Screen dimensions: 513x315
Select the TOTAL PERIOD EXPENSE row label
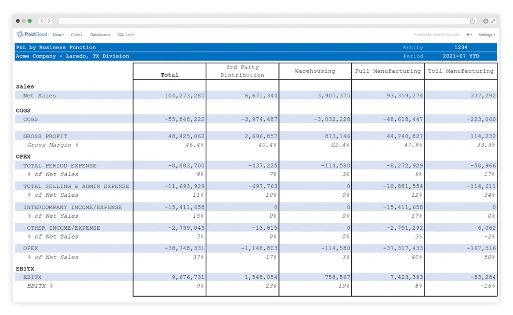[60, 165]
